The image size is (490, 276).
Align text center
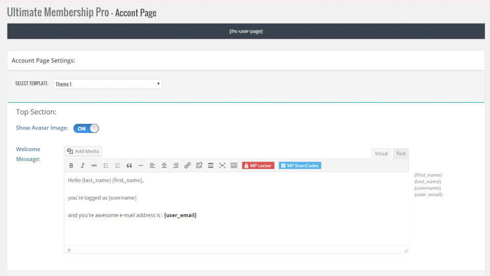coord(164,166)
